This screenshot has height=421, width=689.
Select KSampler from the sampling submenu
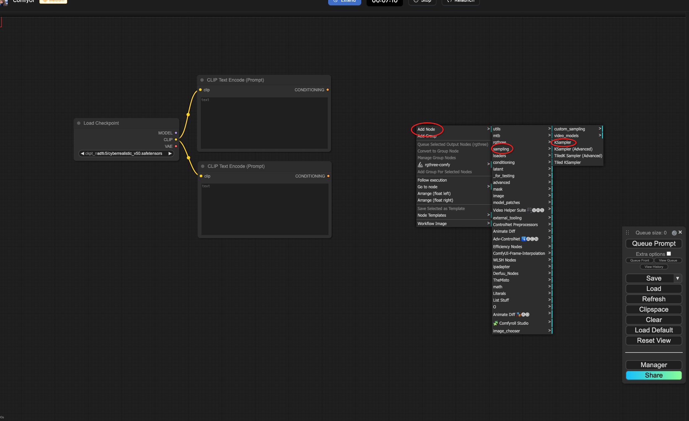(x=563, y=142)
